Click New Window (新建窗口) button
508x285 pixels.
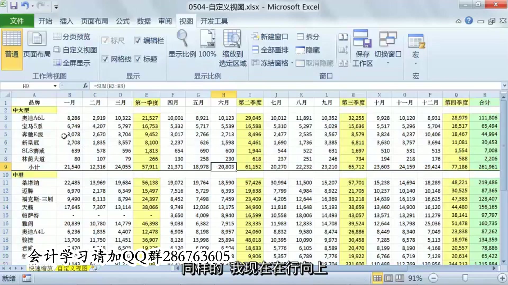pyautogui.click(x=270, y=37)
